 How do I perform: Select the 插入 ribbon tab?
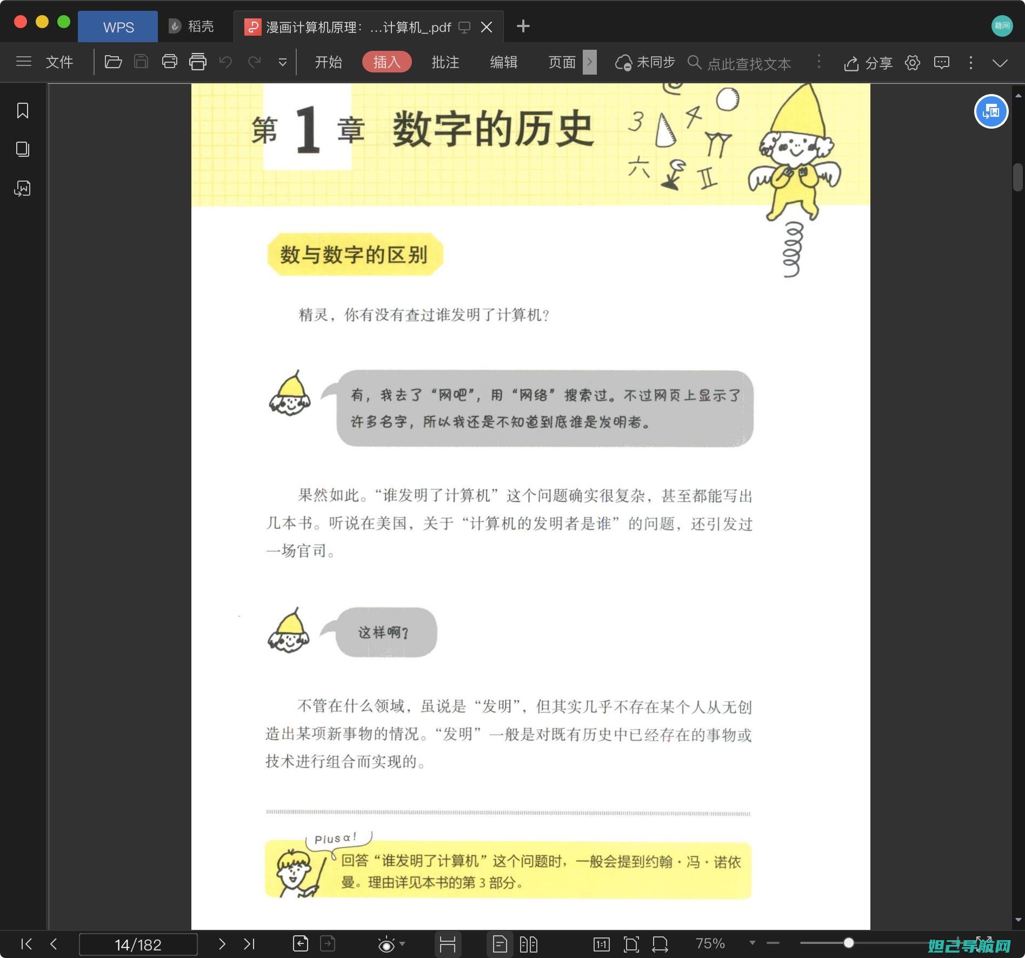click(x=387, y=62)
